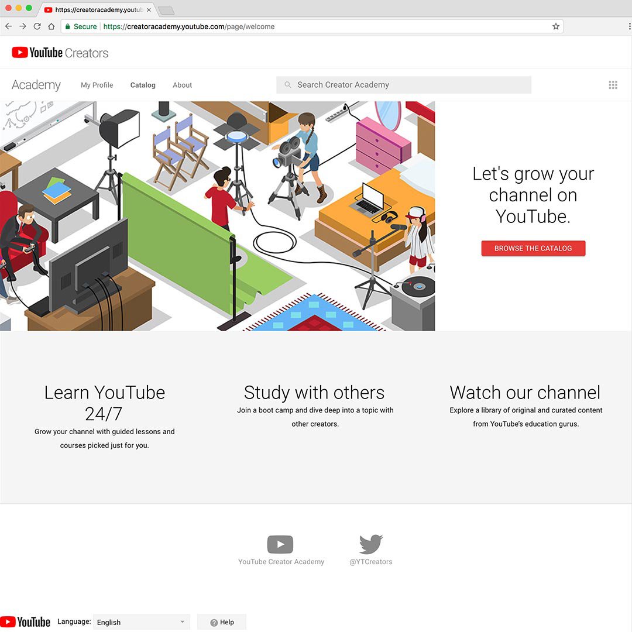
Task: Click the Watch our channel heading
Action: (525, 393)
